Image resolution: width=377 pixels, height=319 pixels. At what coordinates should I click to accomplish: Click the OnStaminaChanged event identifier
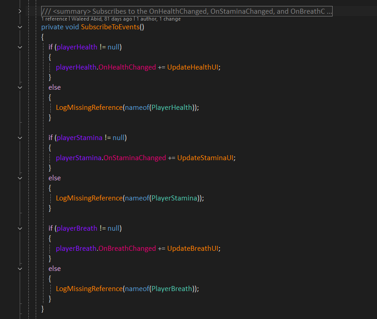[x=135, y=158]
